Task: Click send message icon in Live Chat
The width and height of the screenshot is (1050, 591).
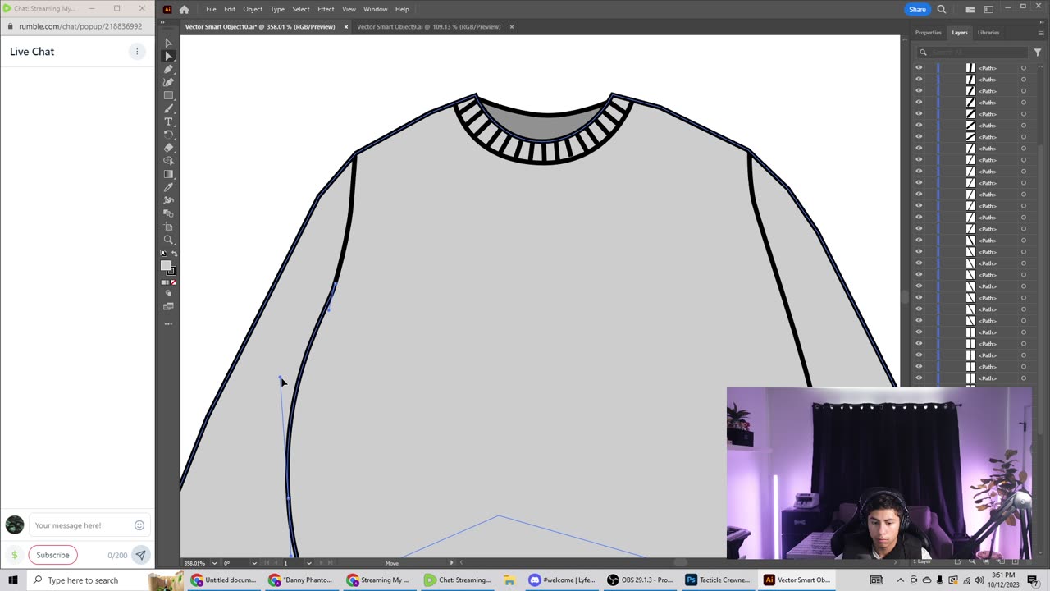Action: pyautogui.click(x=140, y=555)
